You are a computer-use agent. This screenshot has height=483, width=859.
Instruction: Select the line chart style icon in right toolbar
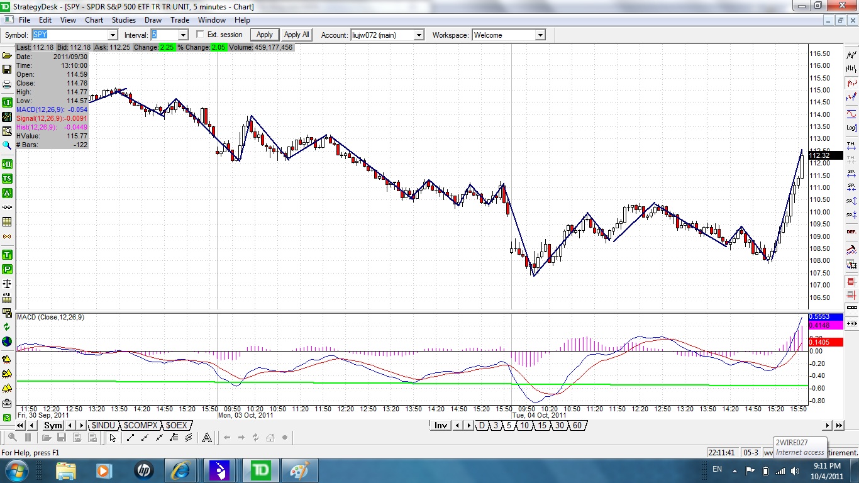851,55
